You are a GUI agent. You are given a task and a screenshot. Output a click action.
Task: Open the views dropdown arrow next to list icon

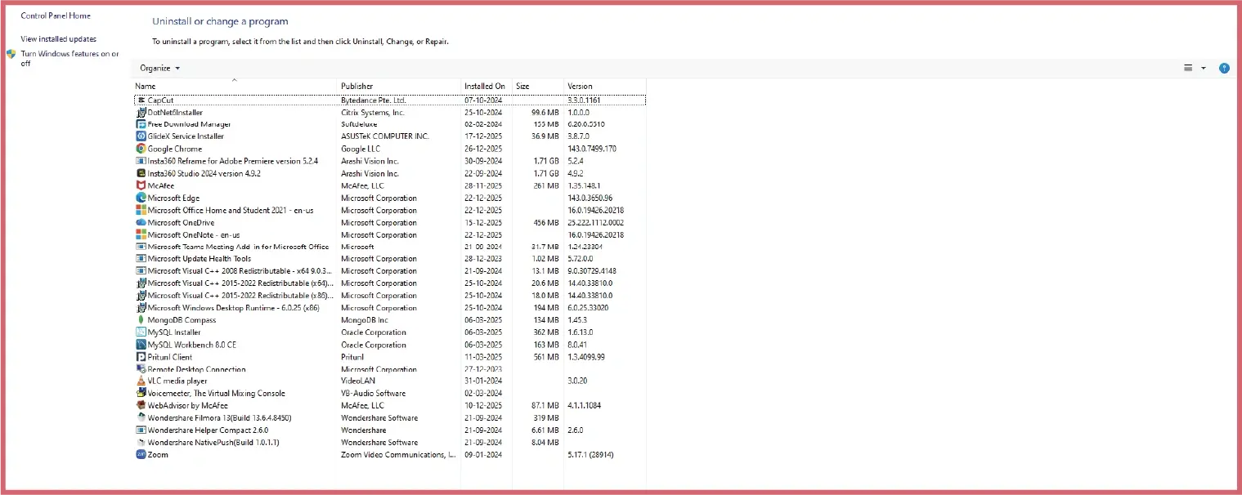(x=1202, y=68)
